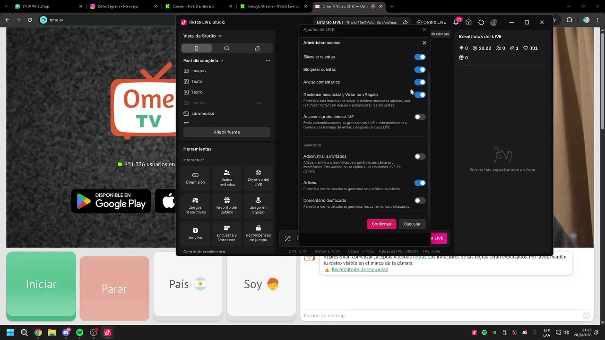
Task: Open the Juego en equipo tool
Action: 258,205
